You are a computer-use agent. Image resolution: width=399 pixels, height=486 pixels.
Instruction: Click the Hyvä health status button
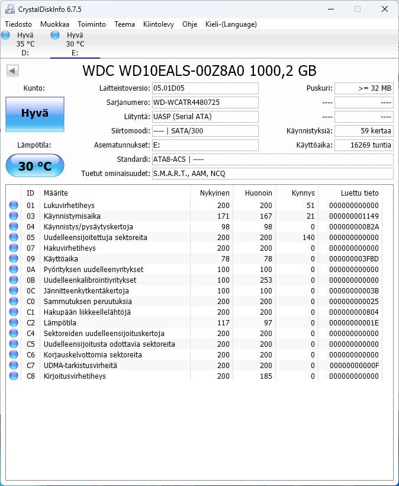tap(35, 114)
